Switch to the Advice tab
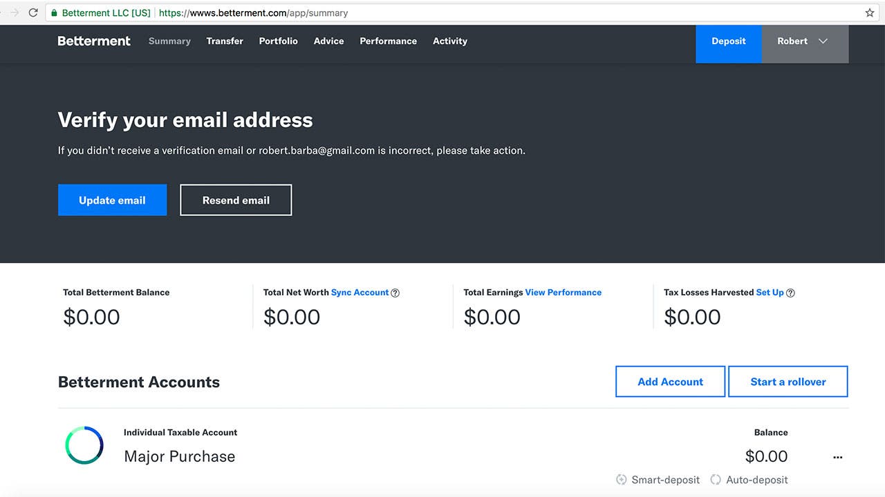Viewport: 885px width, 497px height. pos(328,41)
